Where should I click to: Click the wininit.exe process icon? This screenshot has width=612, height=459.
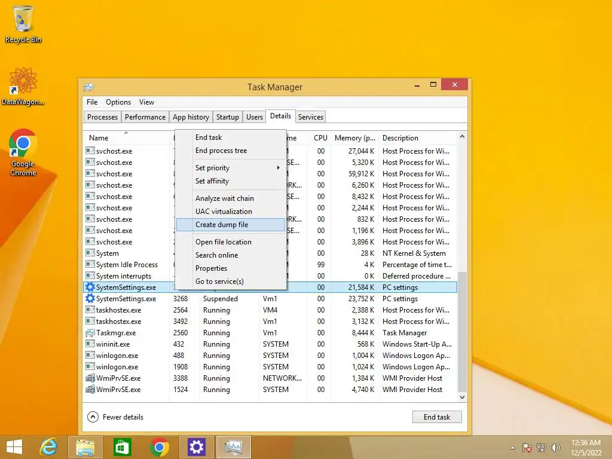(x=90, y=344)
